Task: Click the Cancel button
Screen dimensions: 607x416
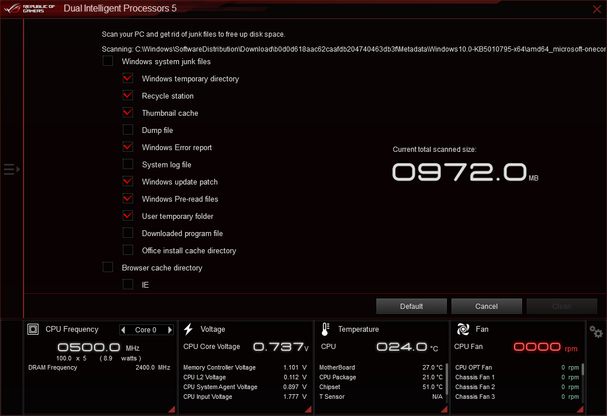Action: pos(487,306)
